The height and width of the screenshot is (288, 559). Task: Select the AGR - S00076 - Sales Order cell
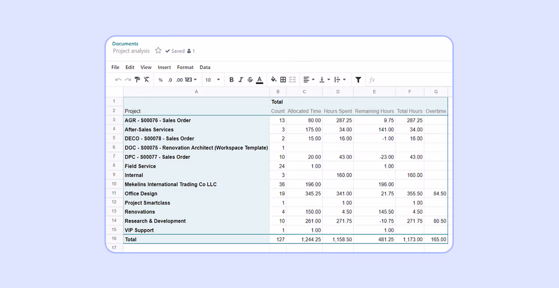pos(197,120)
